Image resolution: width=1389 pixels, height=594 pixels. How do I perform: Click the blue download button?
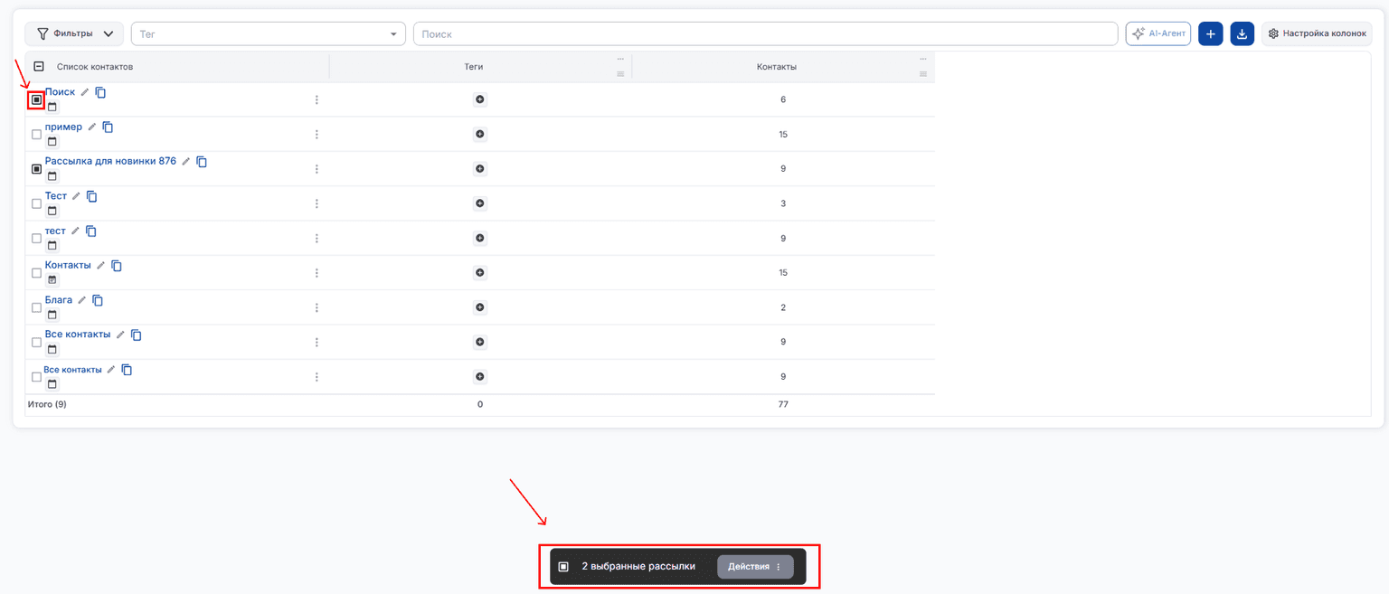(1243, 33)
